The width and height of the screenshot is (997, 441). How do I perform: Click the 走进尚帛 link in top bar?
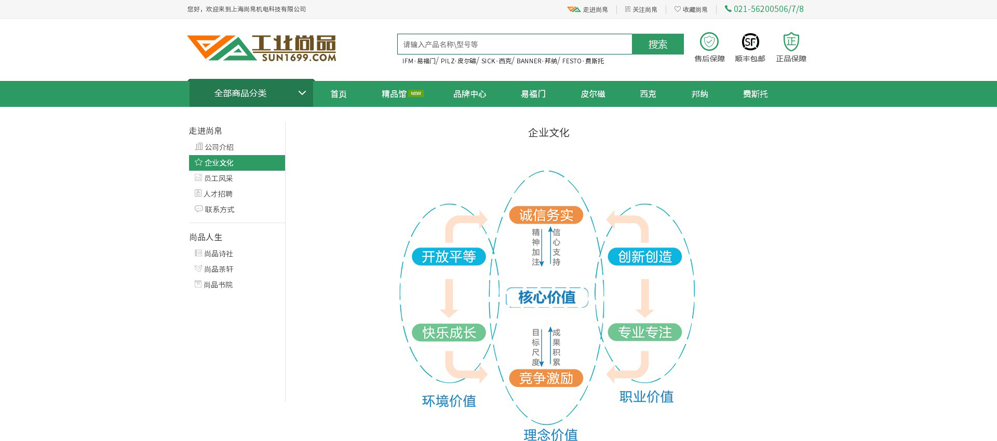pyautogui.click(x=595, y=9)
